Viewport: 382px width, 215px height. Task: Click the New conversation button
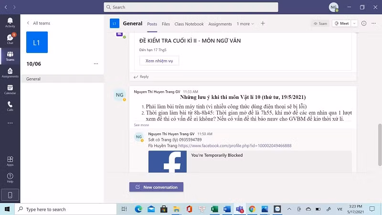click(156, 187)
